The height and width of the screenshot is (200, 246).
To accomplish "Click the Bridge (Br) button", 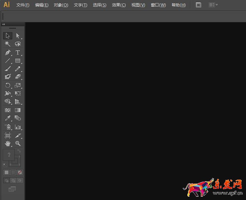I will point(198,5).
